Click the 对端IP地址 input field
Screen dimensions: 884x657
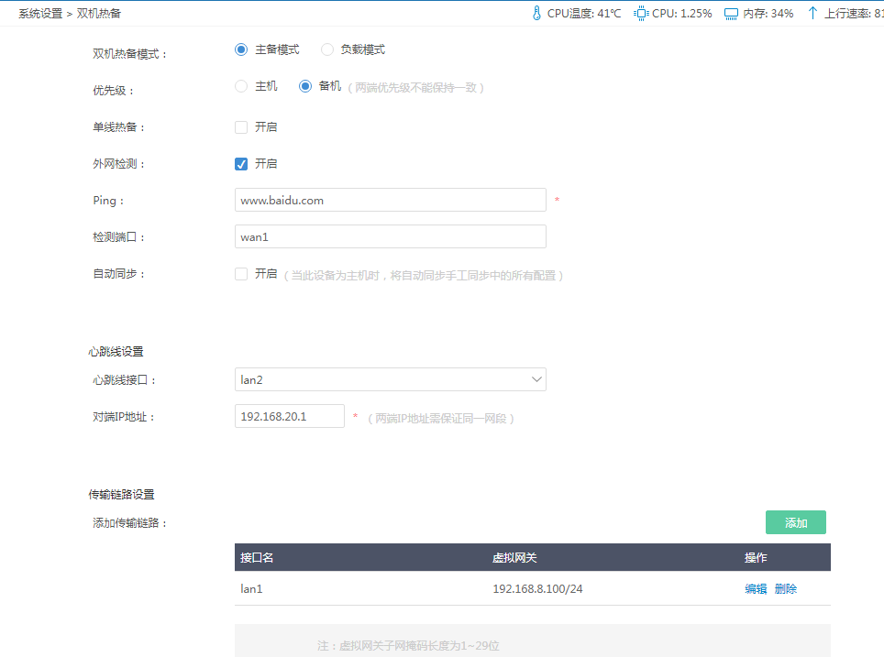[289, 416]
